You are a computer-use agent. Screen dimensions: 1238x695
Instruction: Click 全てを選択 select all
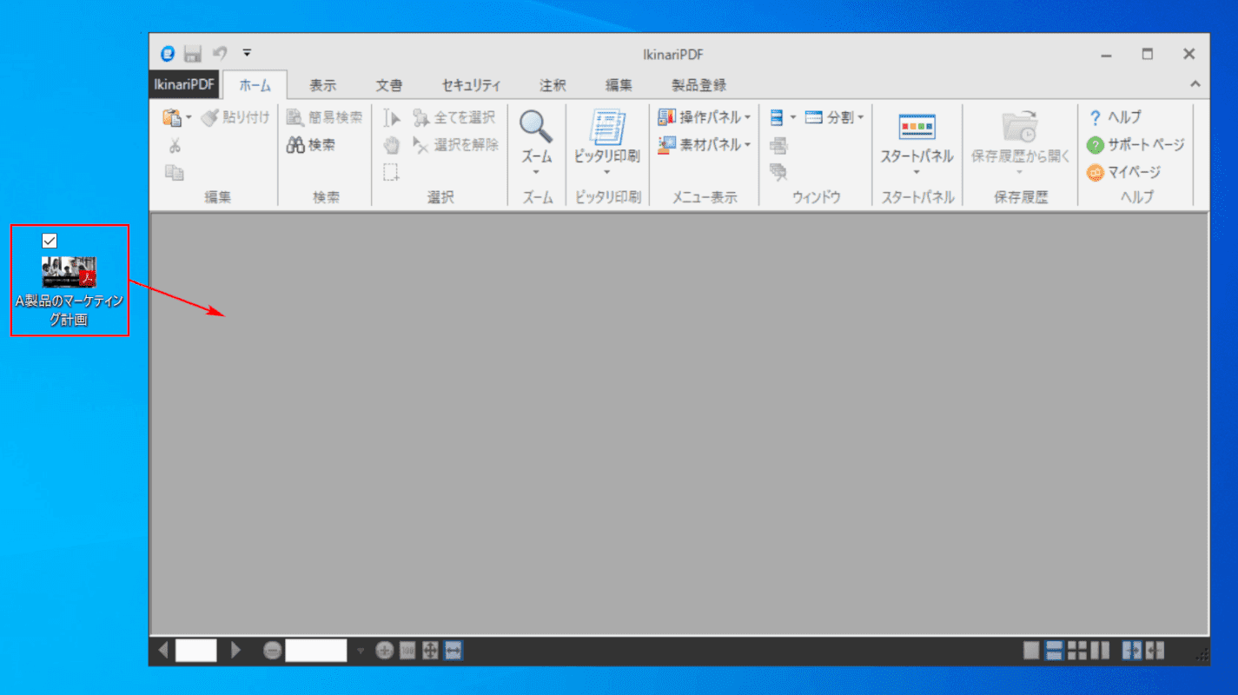(x=453, y=117)
